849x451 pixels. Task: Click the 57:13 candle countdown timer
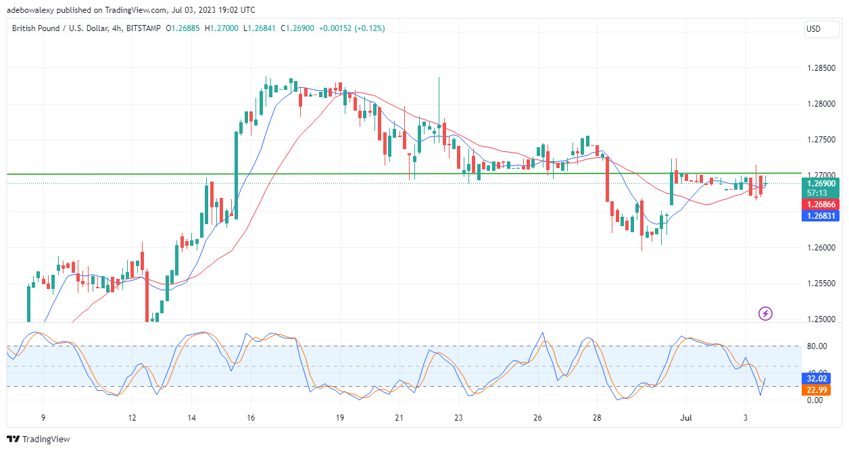[x=817, y=193]
